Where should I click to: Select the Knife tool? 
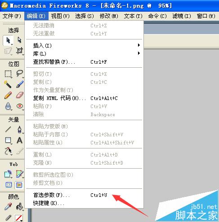19,151
